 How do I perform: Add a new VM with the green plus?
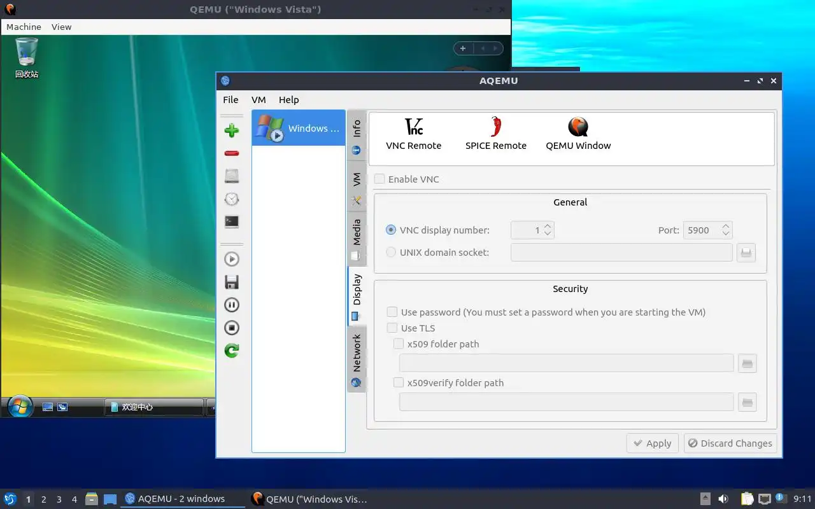click(232, 130)
